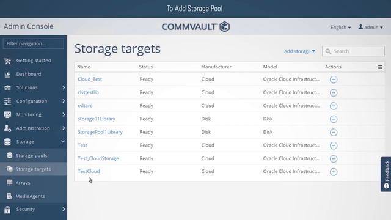
Task: Open the Feedback side tab
Action: 386,174
